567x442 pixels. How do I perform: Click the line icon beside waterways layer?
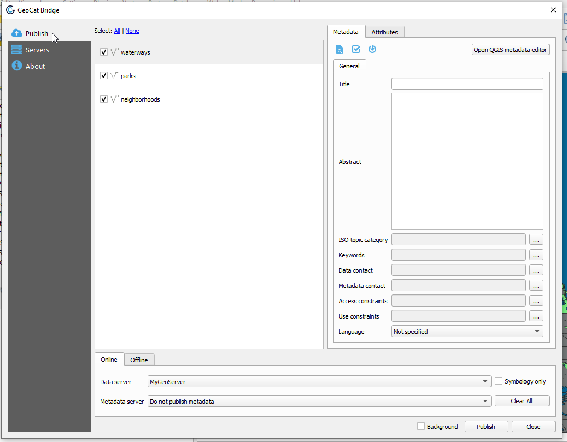click(115, 52)
